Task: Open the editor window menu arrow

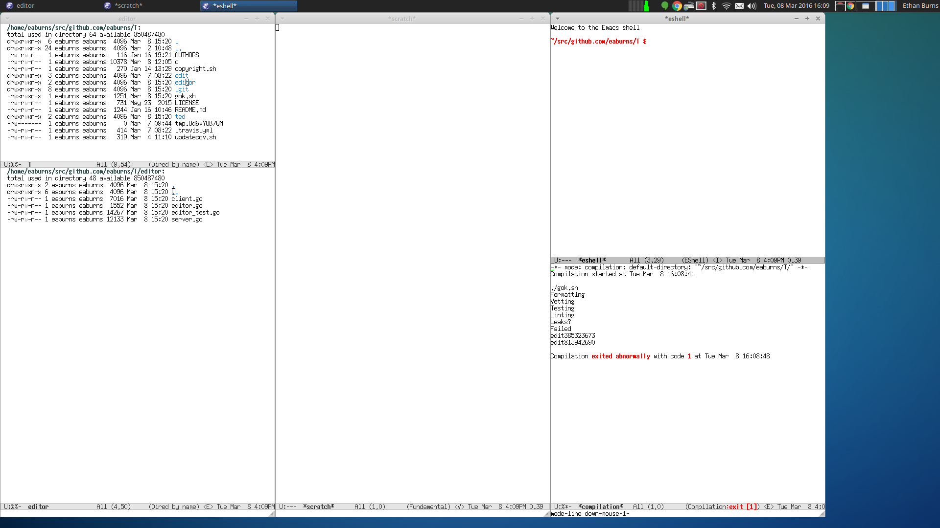Action: (x=7, y=19)
